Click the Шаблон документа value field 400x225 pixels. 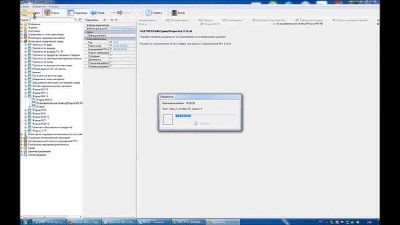pyautogui.click(x=122, y=29)
